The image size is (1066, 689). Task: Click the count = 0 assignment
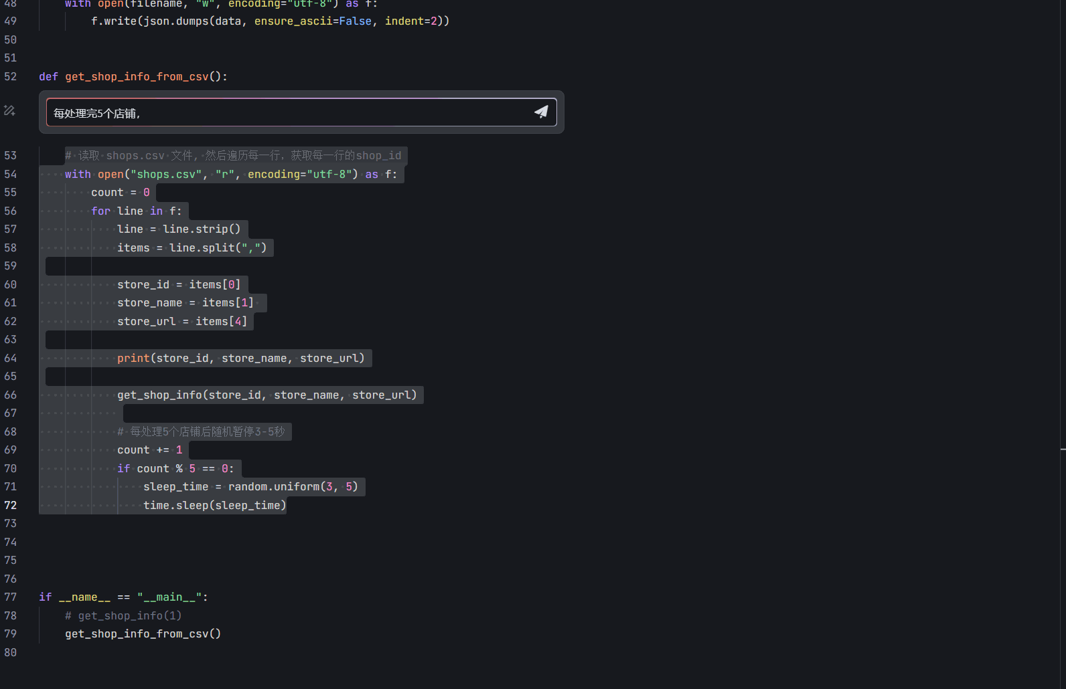121,193
